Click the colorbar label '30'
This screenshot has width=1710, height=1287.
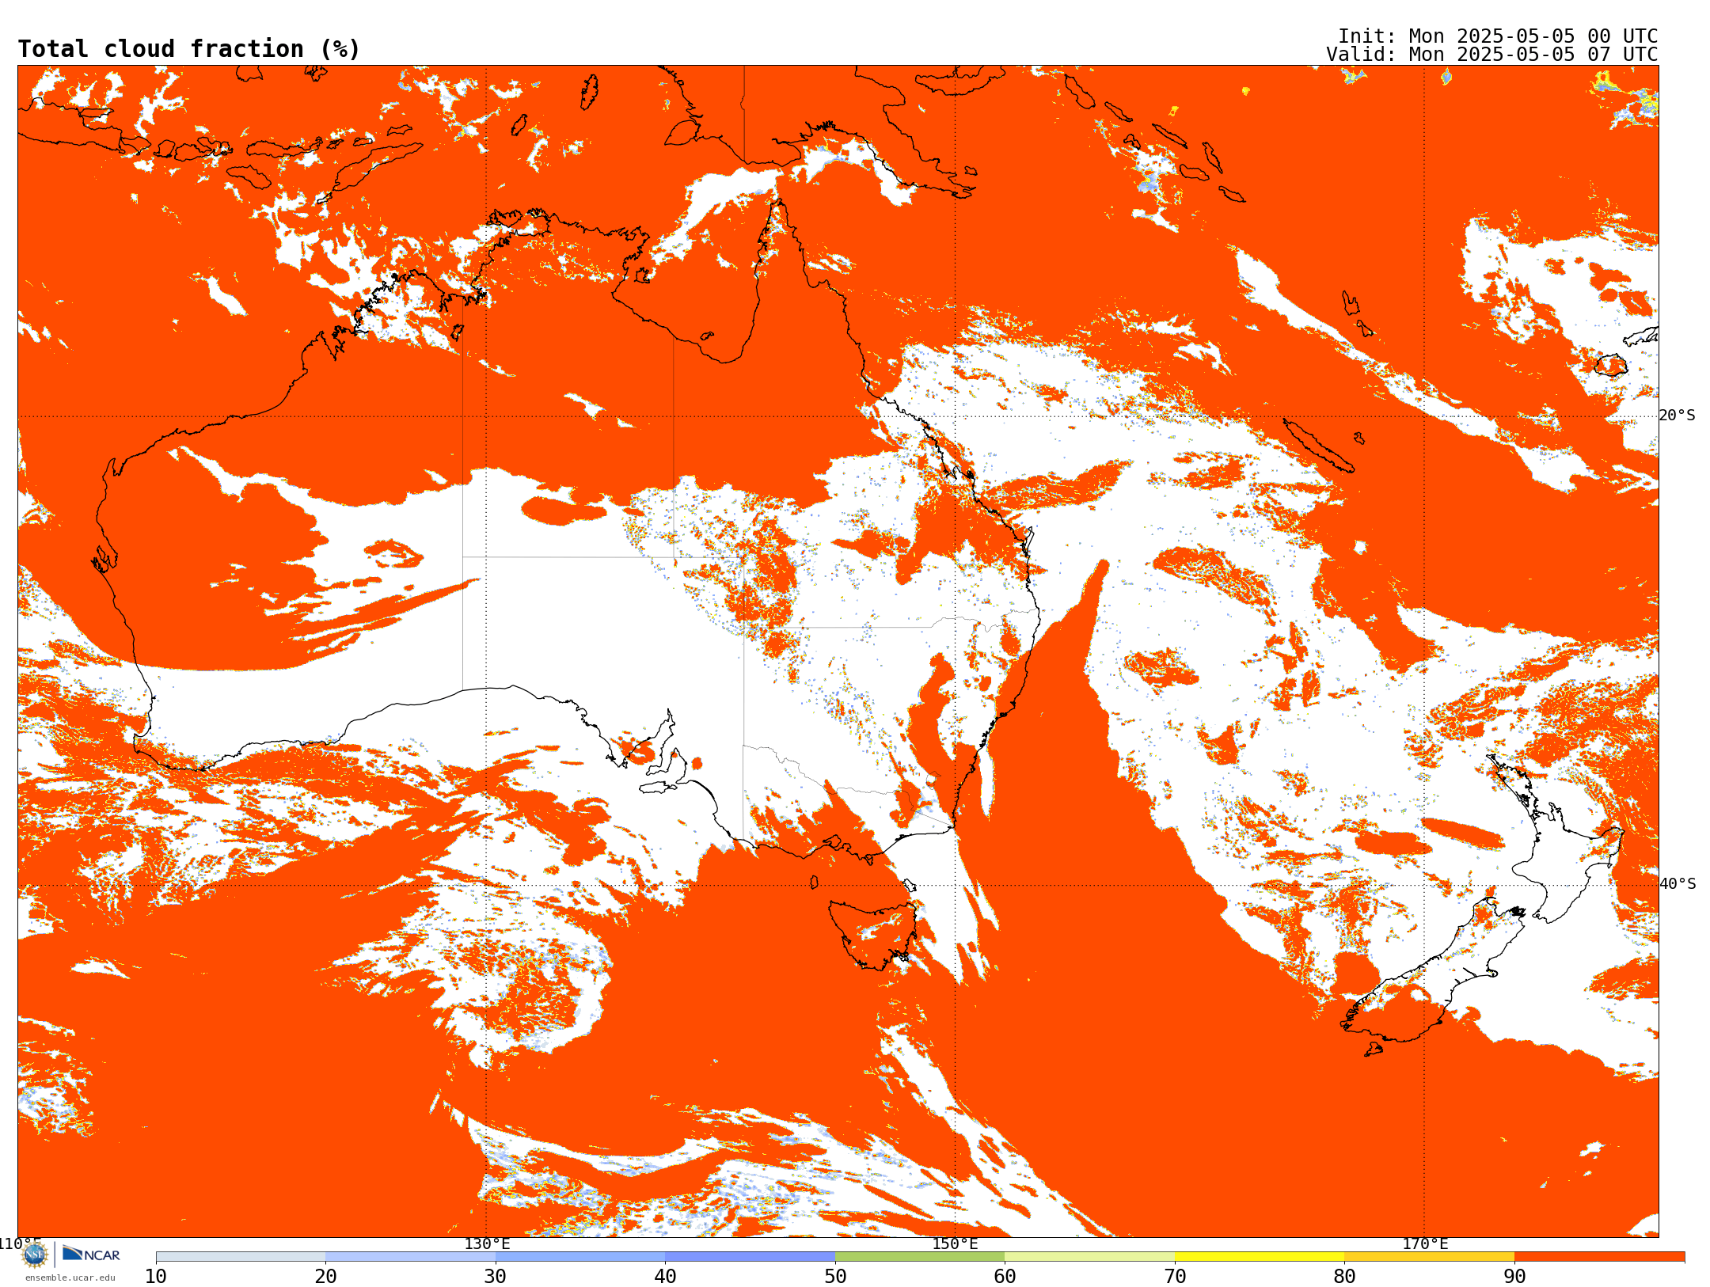coord(496,1276)
